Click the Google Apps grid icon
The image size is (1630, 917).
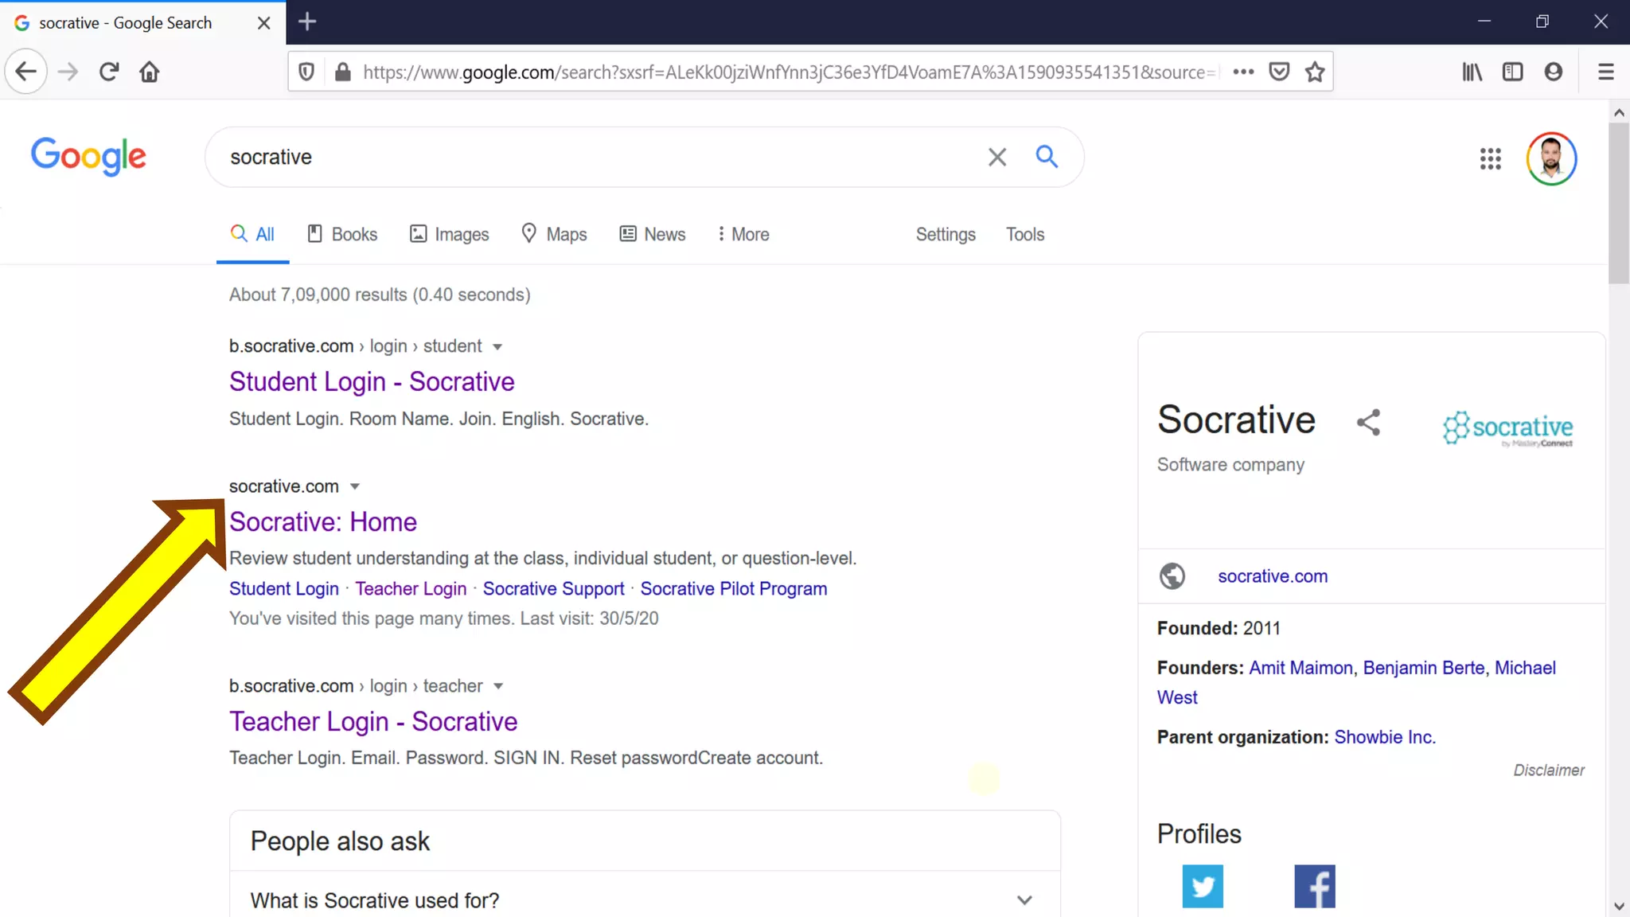click(1490, 158)
